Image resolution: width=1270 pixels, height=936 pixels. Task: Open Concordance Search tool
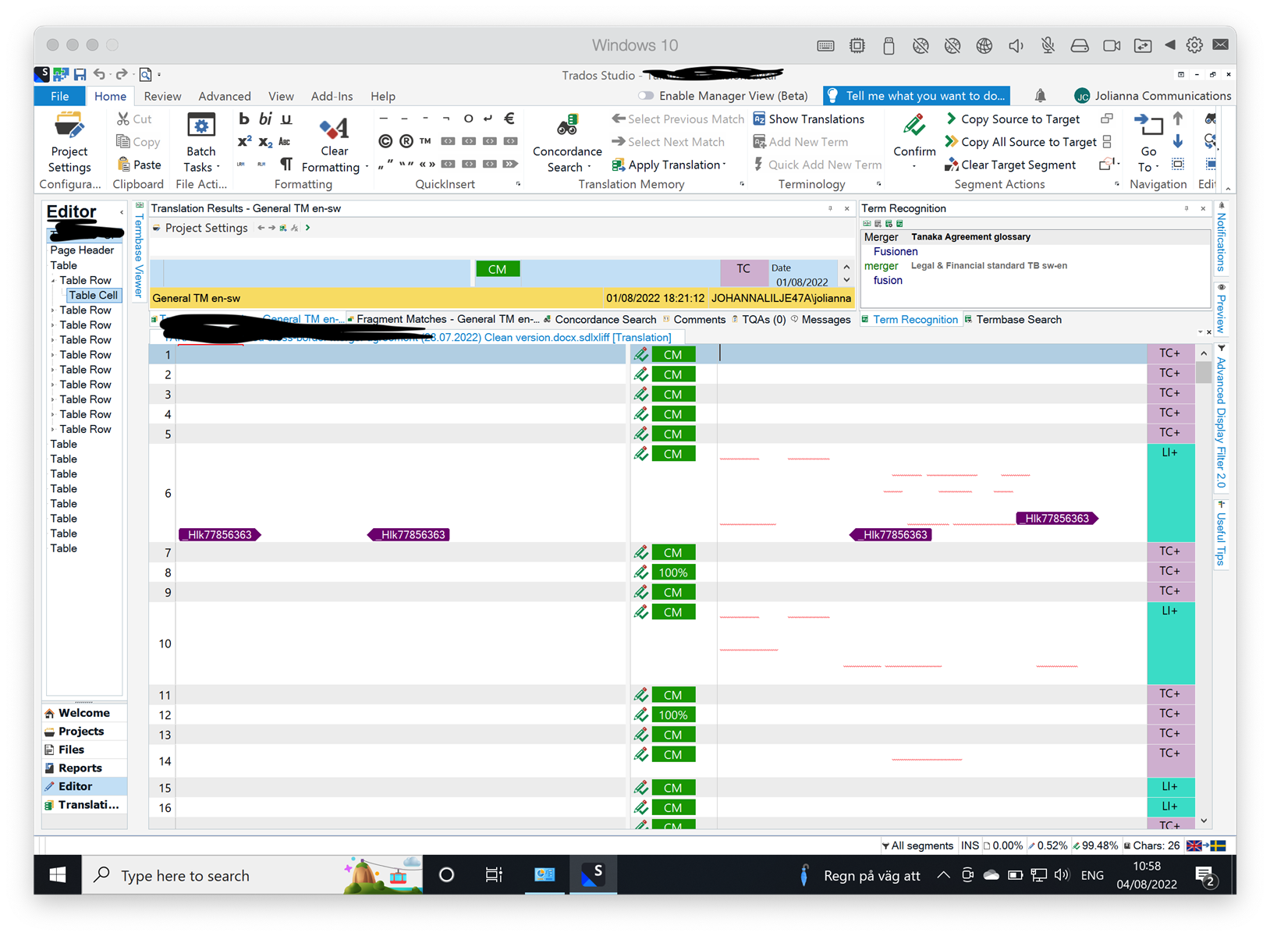click(x=567, y=144)
